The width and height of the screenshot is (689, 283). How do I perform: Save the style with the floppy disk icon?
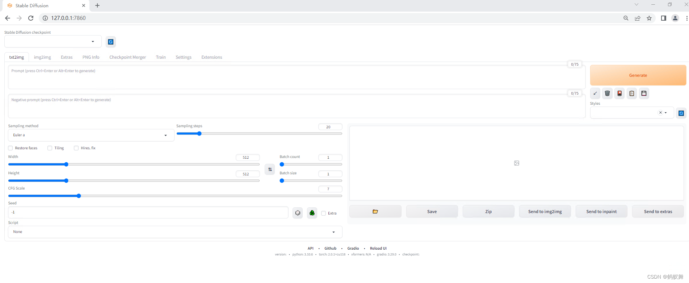pos(644,93)
